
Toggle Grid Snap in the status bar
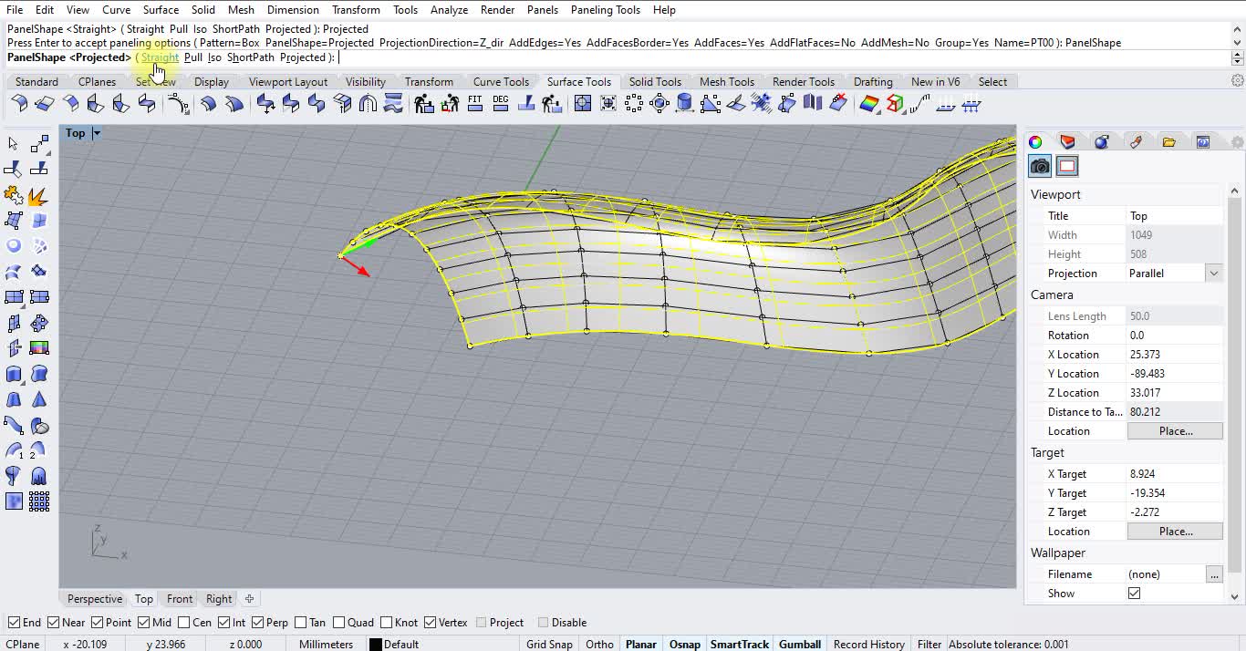549,645
